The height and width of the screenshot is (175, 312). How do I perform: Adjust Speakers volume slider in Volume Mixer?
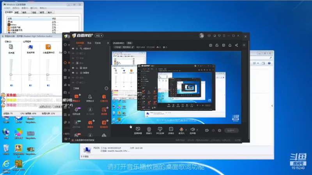click(11, 74)
